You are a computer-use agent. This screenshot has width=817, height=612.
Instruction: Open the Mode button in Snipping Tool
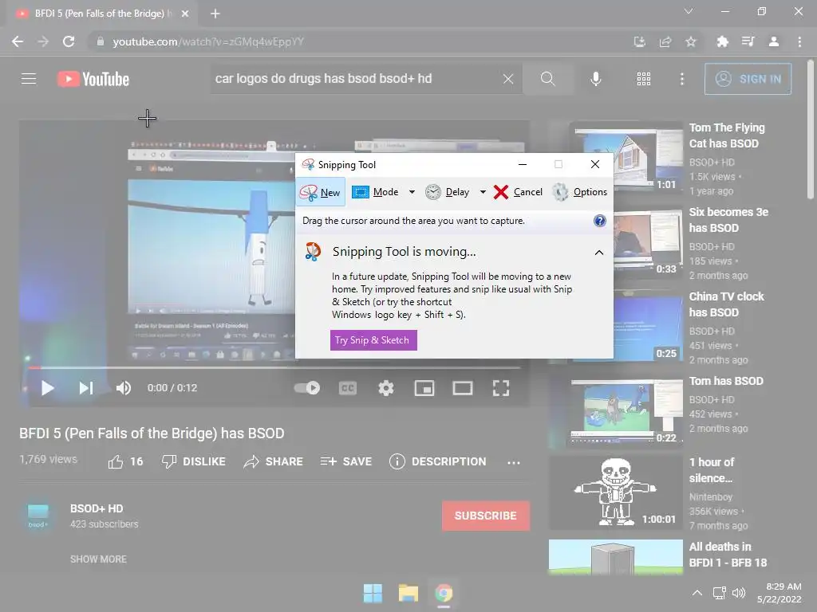(x=375, y=192)
